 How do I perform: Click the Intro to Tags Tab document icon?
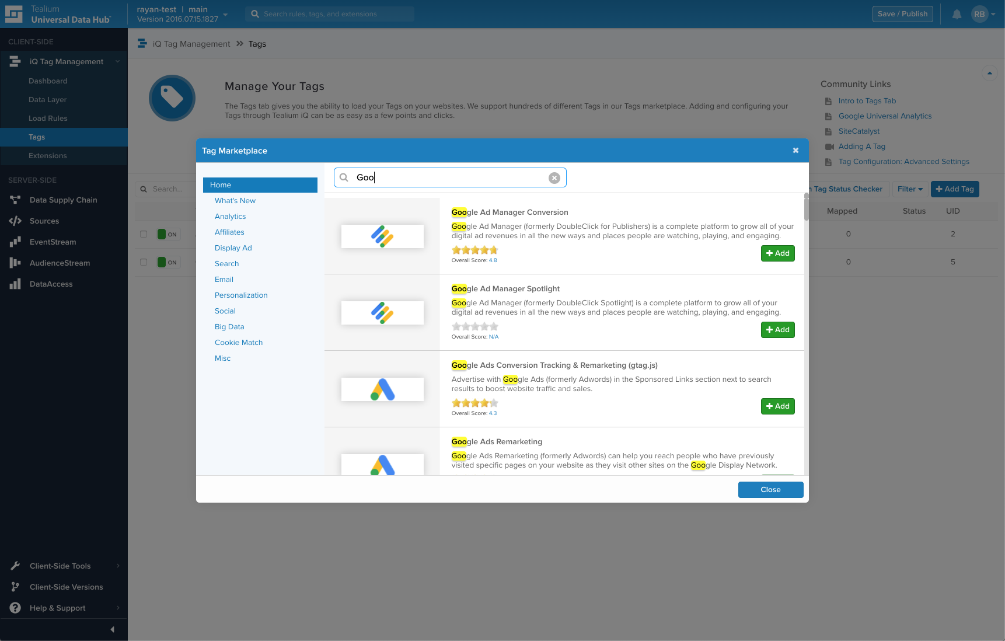pos(828,101)
